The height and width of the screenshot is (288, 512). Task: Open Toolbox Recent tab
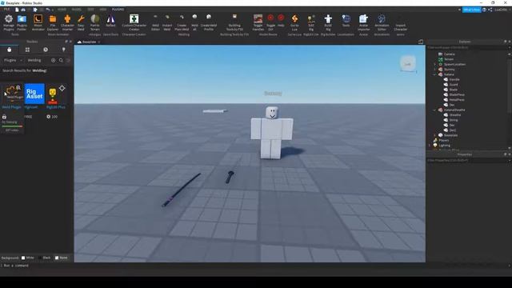coord(46,50)
